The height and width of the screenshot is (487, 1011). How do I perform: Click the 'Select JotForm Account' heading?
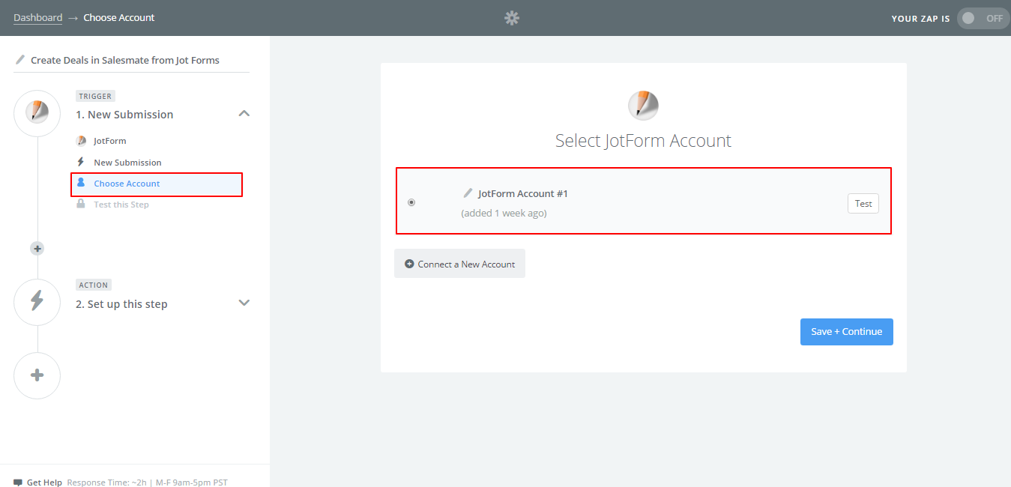click(643, 141)
